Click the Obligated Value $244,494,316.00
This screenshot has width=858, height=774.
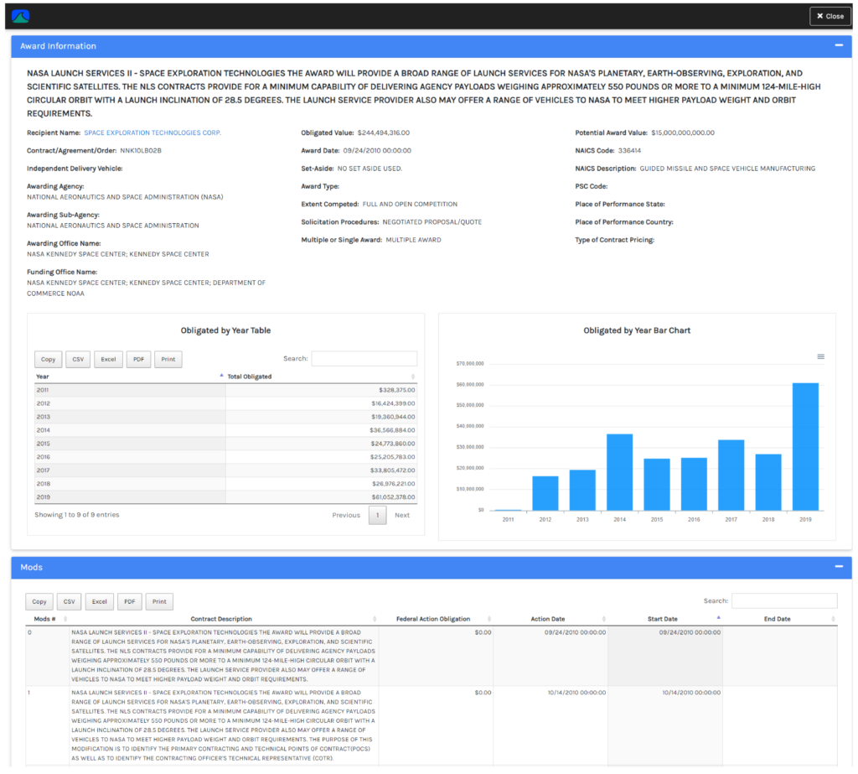point(383,132)
